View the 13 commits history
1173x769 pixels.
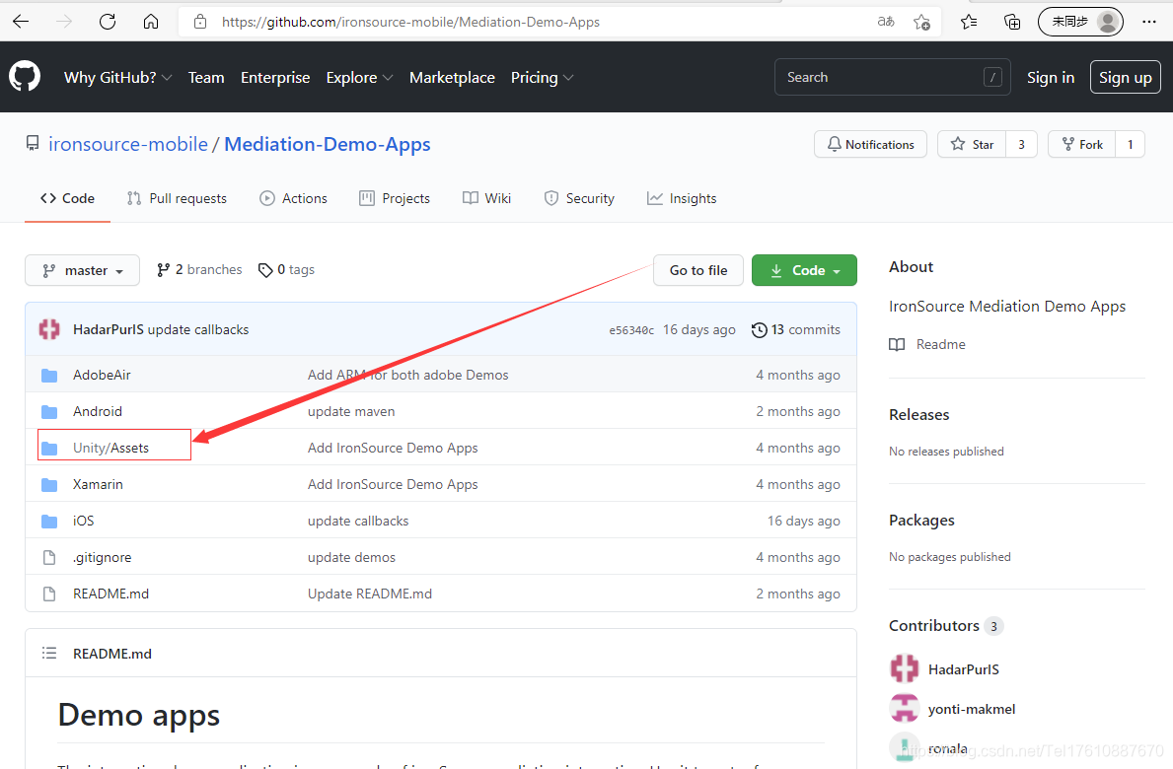796,329
